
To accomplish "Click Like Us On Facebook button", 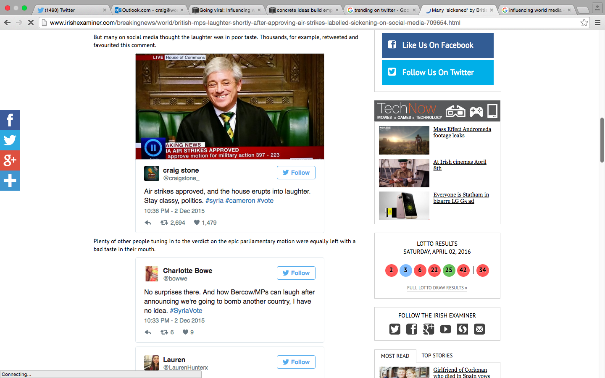I will [438, 45].
